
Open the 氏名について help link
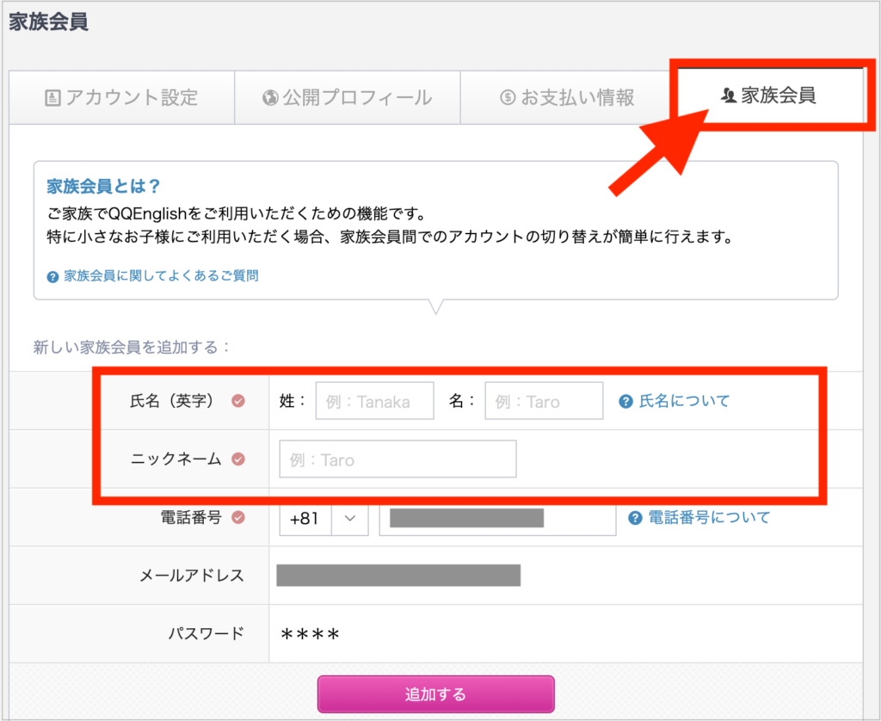[684, 401]
